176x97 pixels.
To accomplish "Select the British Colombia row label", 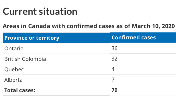I will (25, 59).
